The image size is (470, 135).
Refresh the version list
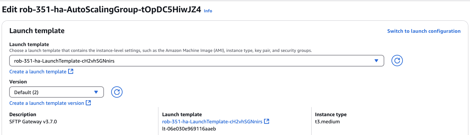tap(117, 92)
